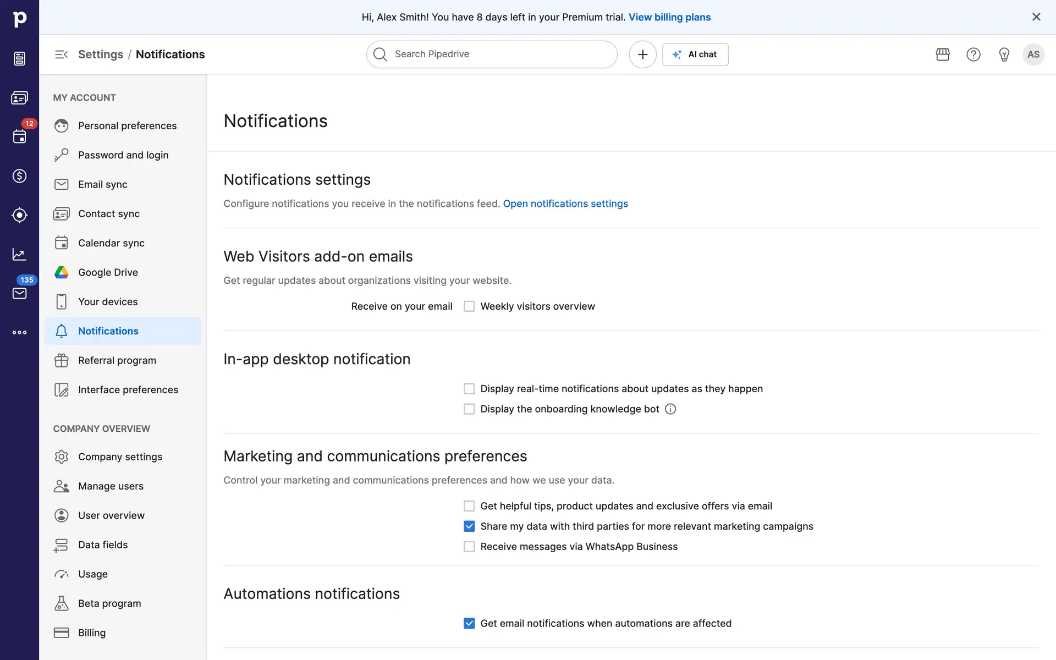Check Receive messages via WhatsApp Business
This screenshot has height=660, width=1056.
pyautogui.click(x=469, y=547)
